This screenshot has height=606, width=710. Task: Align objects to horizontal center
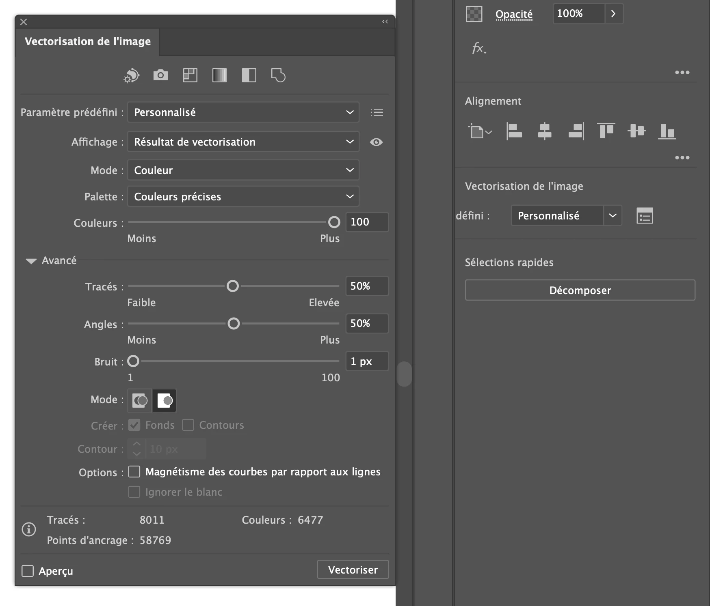(545, 131)
